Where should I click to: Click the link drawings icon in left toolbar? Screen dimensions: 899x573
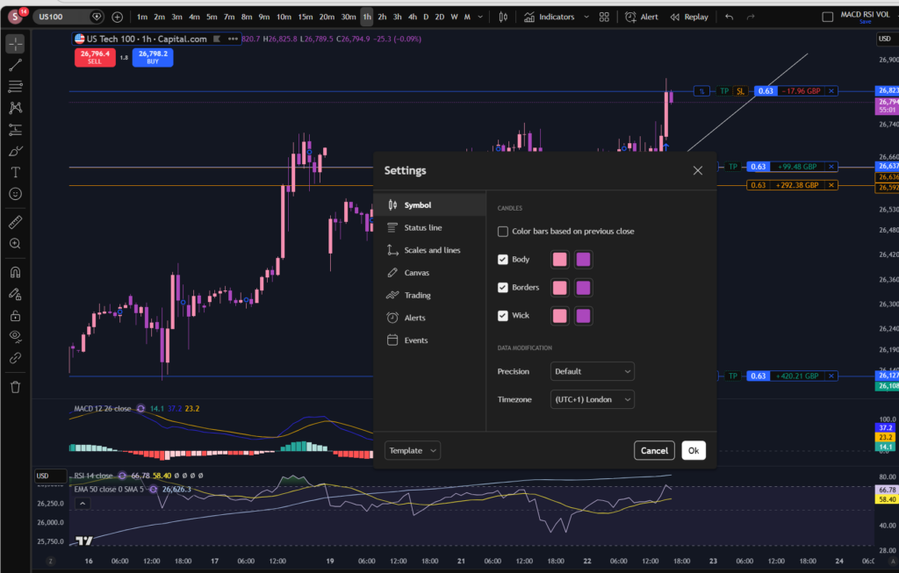(x=16, y=359)
